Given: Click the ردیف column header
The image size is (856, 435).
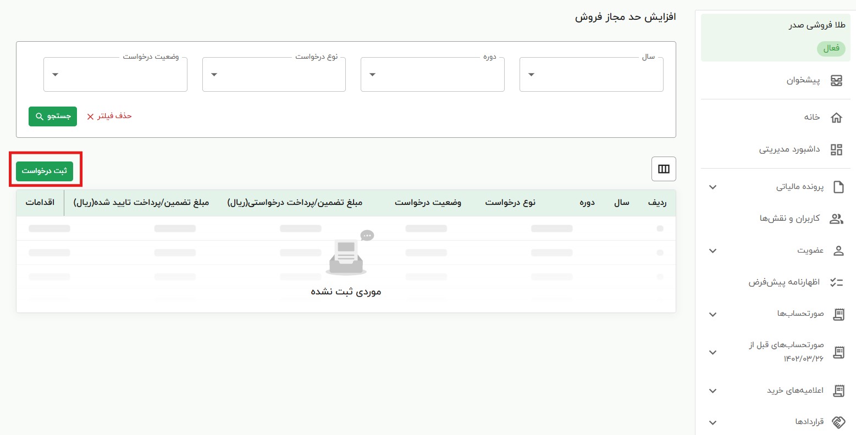Looking at the screenshot, I should [657, 203].
